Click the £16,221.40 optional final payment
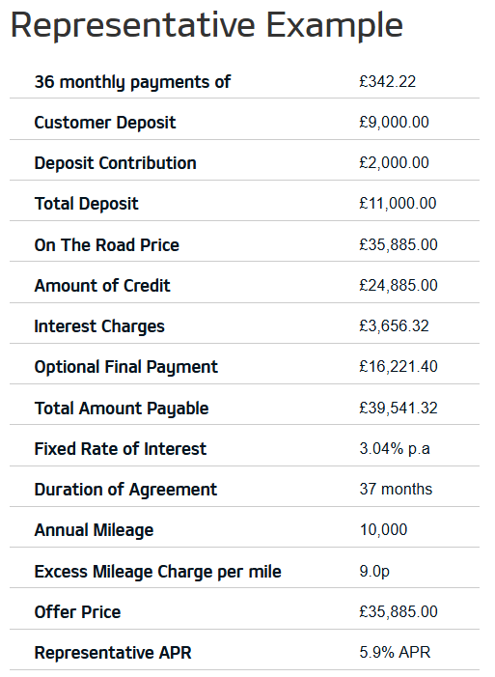The width and height of the screenshot is (495, 677). click(399, 367)
